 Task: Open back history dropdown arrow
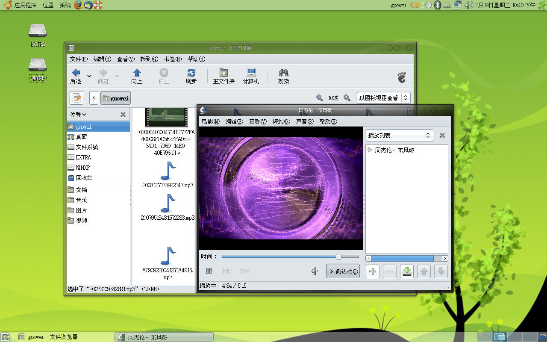point(89,76)
